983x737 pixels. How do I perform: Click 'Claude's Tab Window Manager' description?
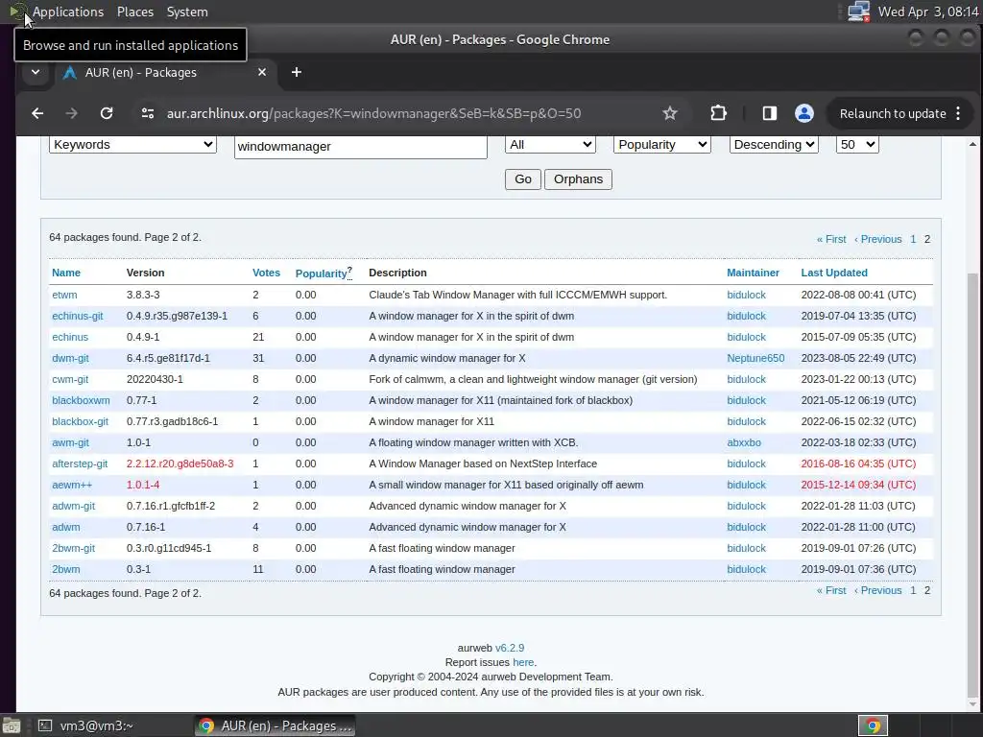tap(518, 295)
